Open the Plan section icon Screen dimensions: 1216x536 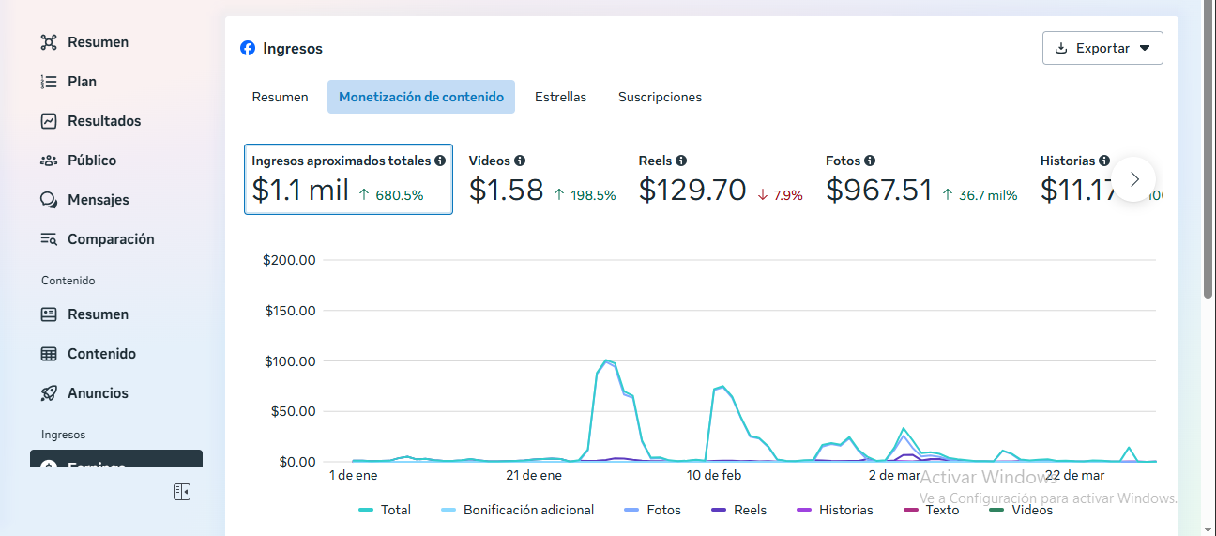[49, 82]
